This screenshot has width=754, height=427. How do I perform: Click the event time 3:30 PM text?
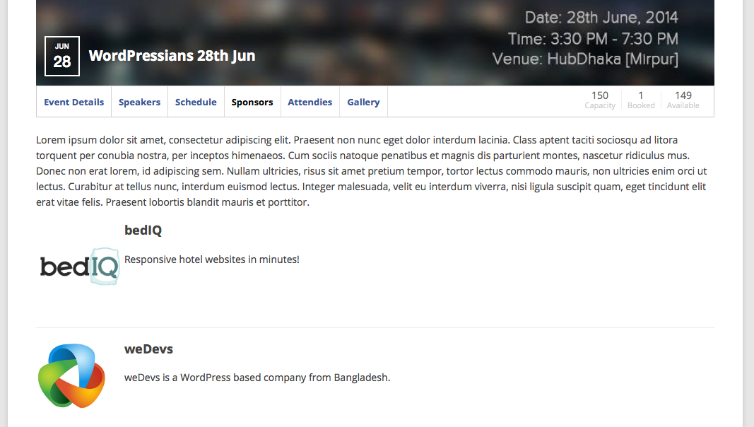click(593, 39)
